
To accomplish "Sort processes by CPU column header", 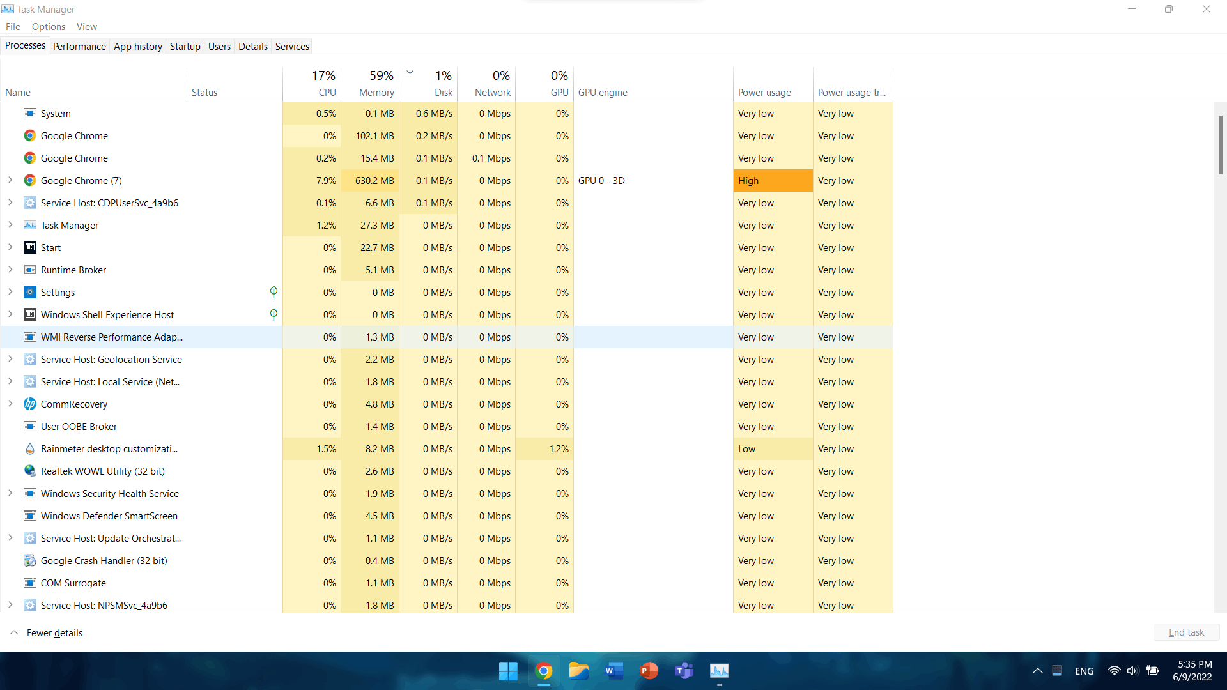I will (312, 84).
